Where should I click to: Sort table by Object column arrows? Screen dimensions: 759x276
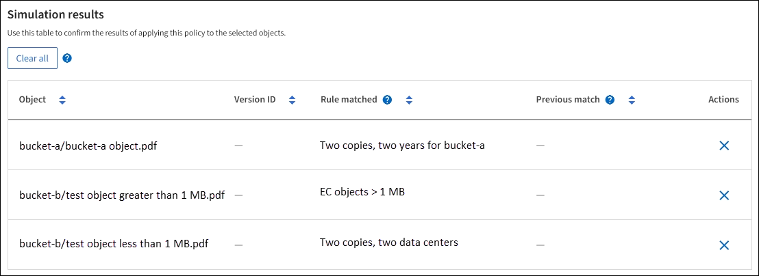62,100
